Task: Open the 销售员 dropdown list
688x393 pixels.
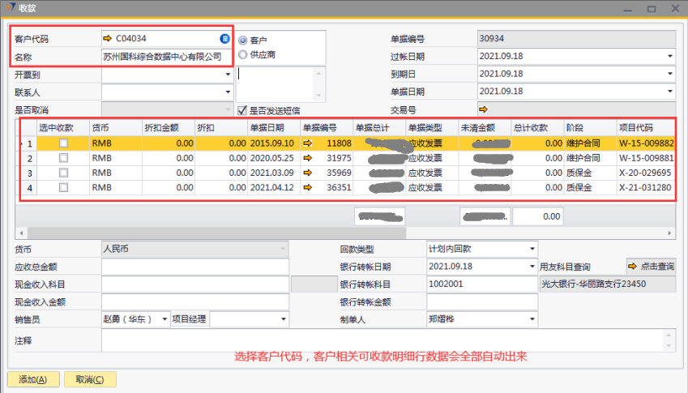Action: coord(165,319)
